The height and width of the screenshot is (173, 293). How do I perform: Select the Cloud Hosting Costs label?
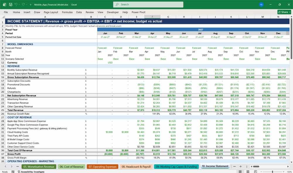coord(17,132)
